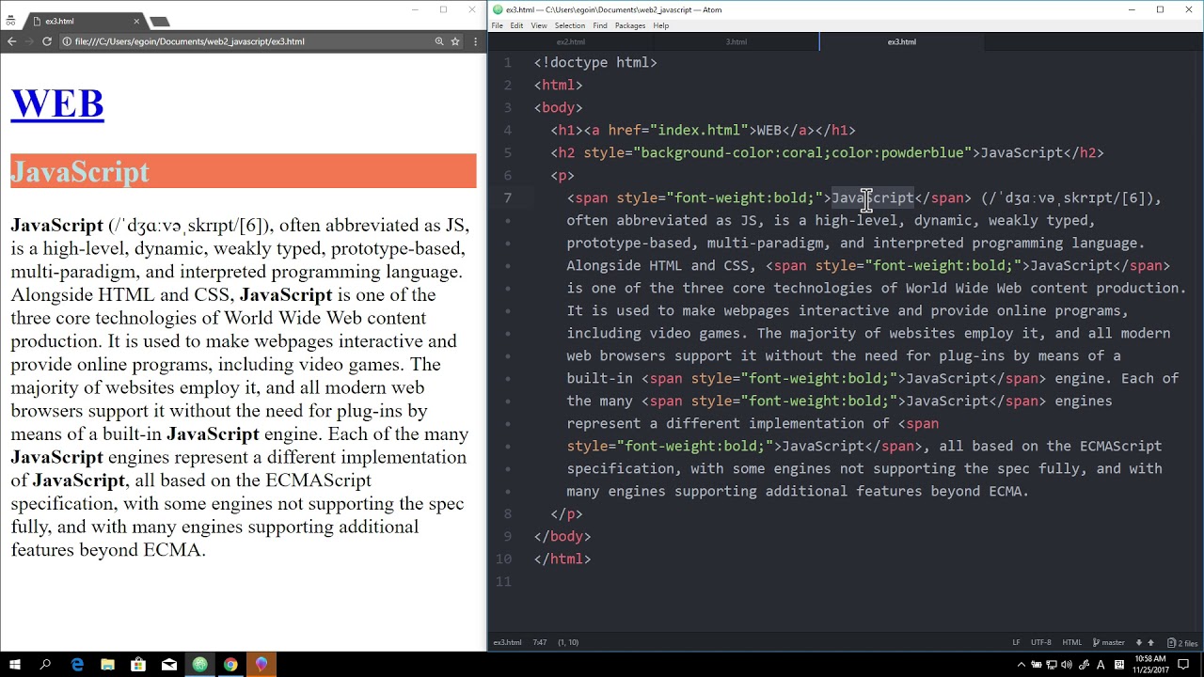Open Mail app from taskbar
This screenshot has height=677, width=1204.
[169, 665]
